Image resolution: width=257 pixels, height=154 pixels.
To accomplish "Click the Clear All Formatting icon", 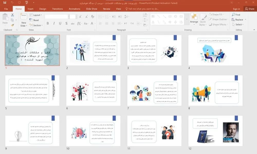I will (x=93, y=16).
